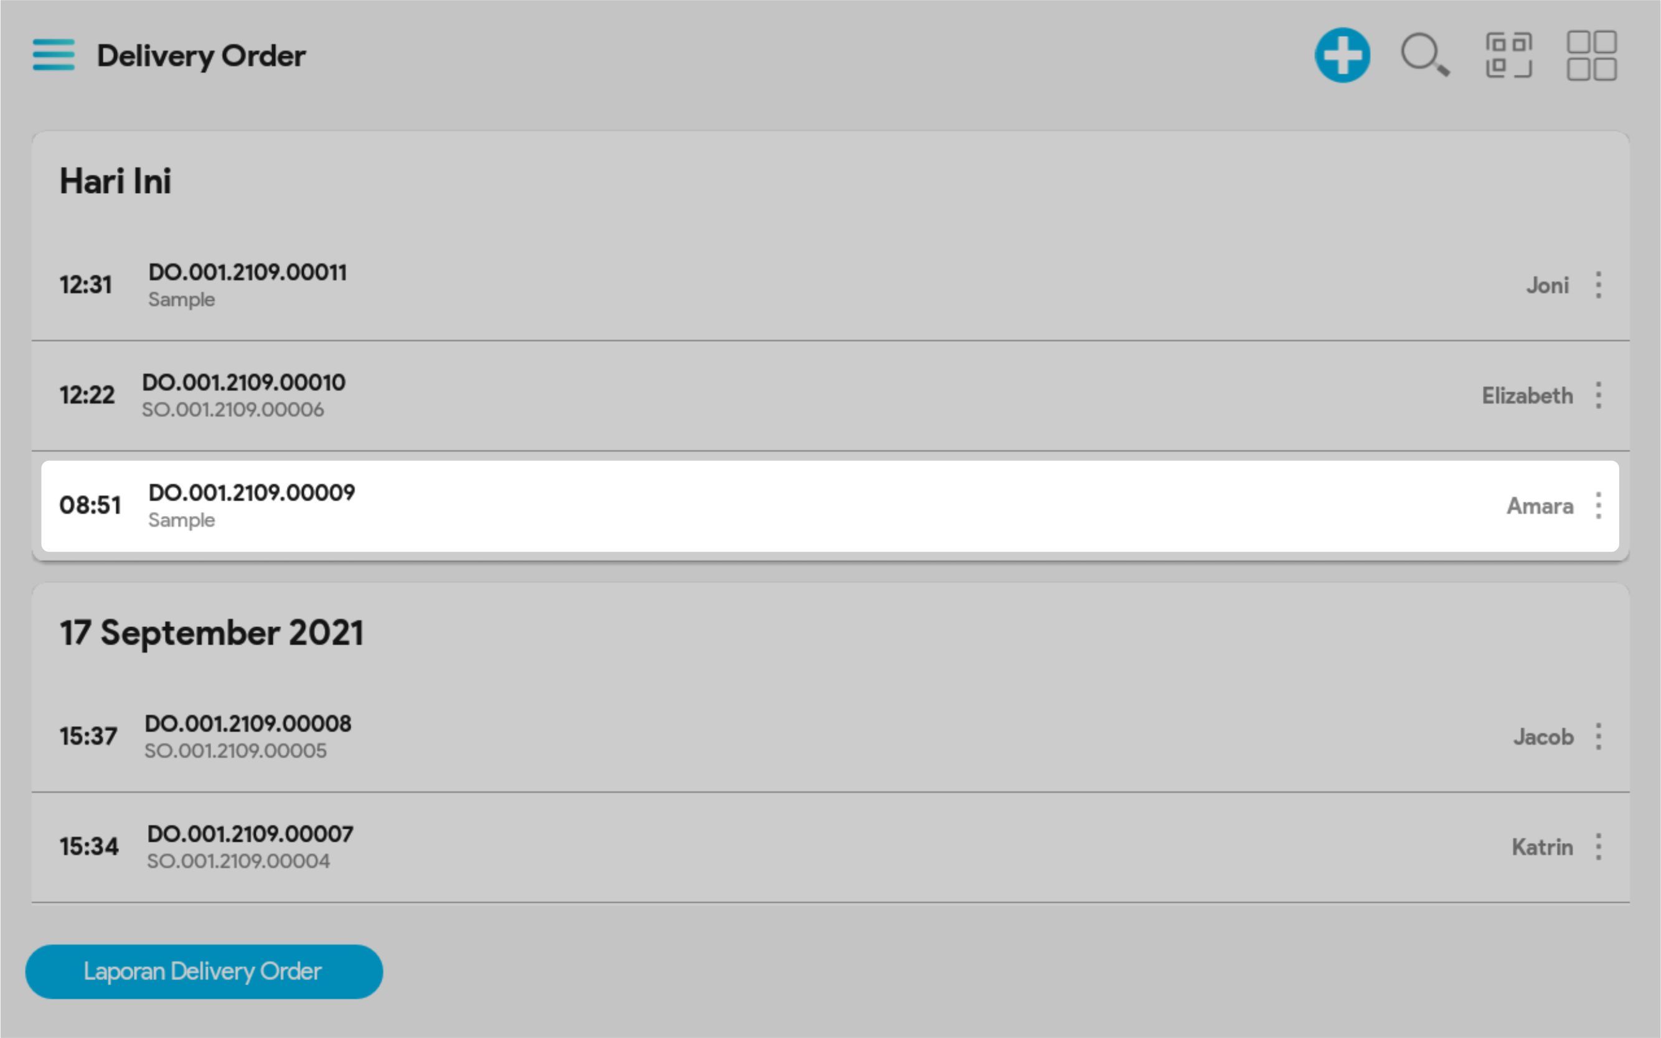Open kebab menu for Katrin's order
Image resolution: width=1661 pixels, height=1038 pixels.
point(1599,846)
